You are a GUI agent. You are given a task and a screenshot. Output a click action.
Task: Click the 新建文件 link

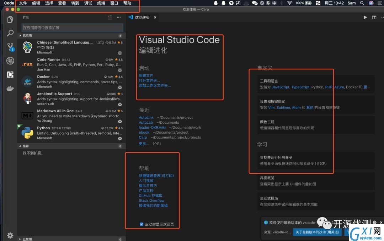[x=146, y=75]
